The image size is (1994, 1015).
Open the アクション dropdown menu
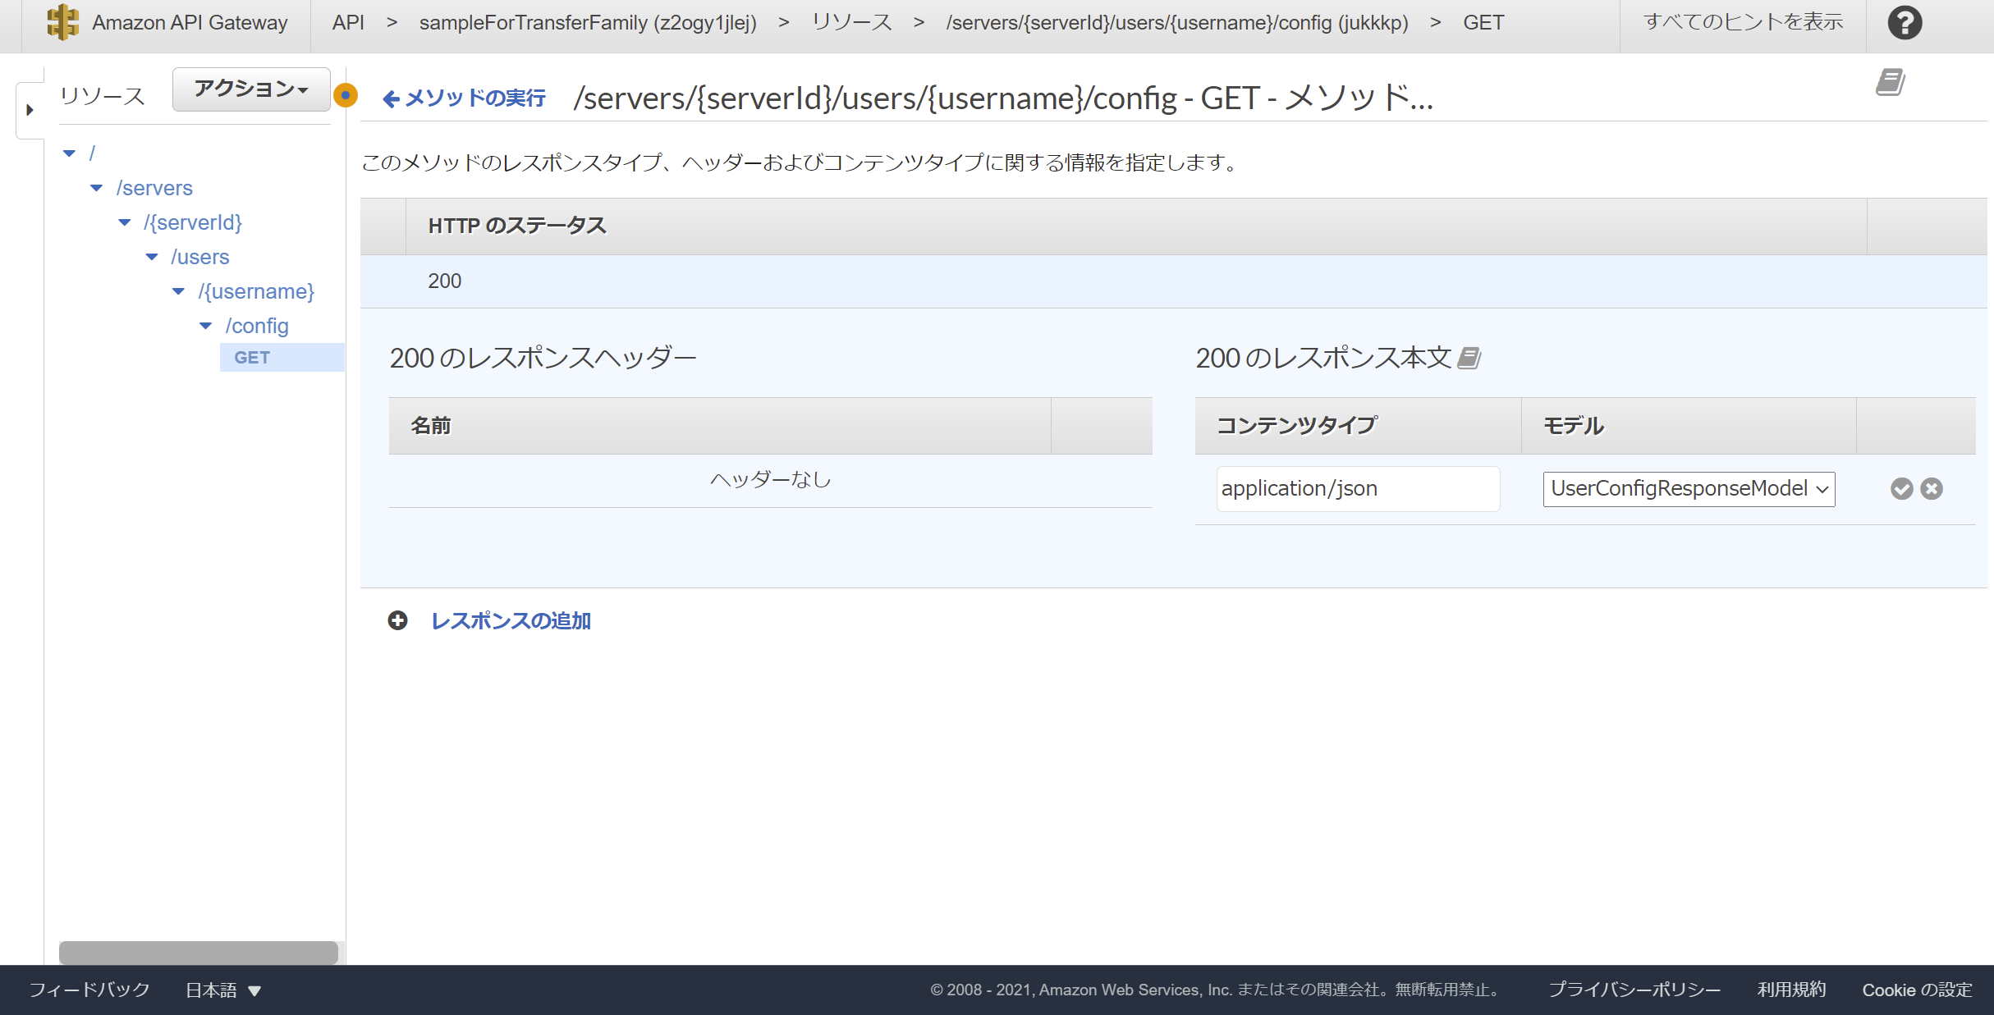[250, 89]
